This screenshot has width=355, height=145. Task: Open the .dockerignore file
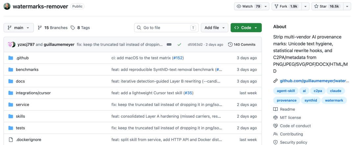coord(29,139)
